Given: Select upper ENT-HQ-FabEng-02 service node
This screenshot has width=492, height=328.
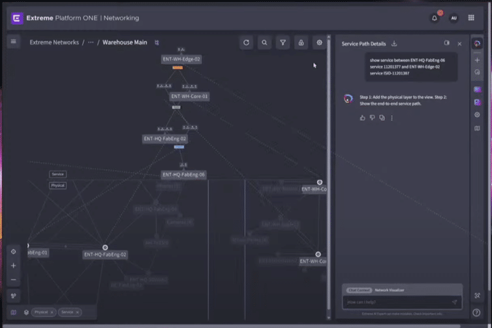Looking at the screenshot, I should point(164,139).
